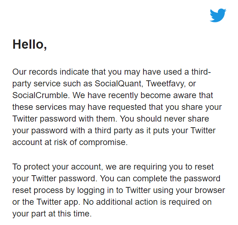Click the phrase "You should never share"
The width and height of the screenshot is (238, 225).
click(x=164, y=119)
